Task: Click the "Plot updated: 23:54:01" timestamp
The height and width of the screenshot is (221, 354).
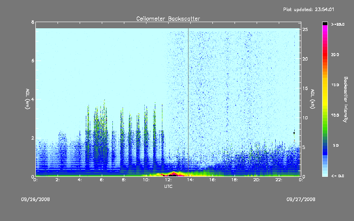Action: pyautogui.click(x=308, y=9)
